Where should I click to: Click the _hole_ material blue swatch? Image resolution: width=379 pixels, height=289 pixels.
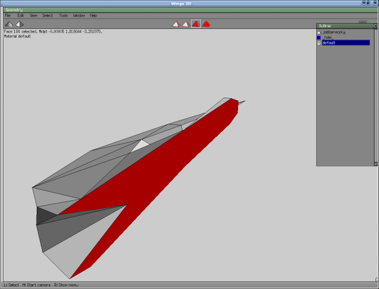click(x=319, y=37)
